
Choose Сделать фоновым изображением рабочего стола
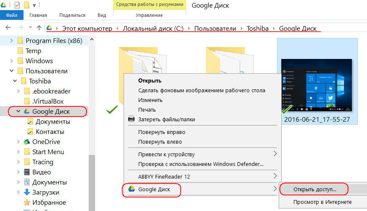click(x=203, y=90)
